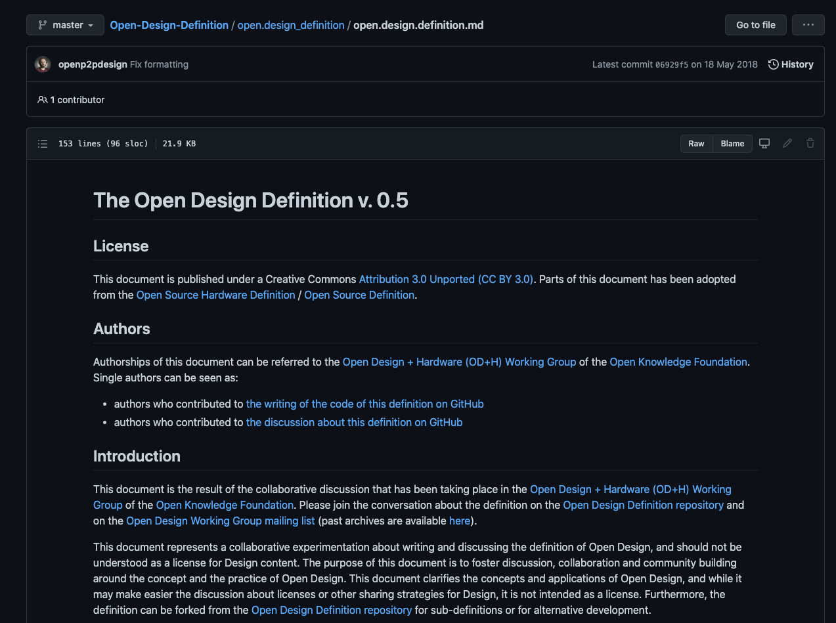
Task: Navigate to Open-Design-Definition repository breadcrumb
Action: [x=169, y=25]
